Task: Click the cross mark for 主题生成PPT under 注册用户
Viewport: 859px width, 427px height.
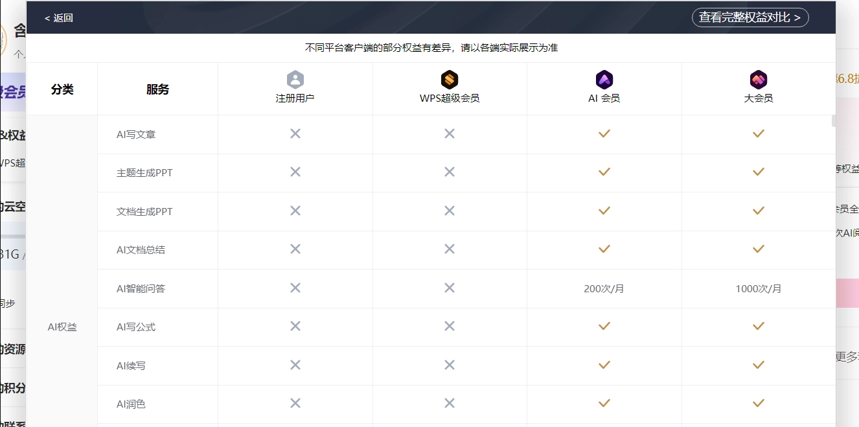Action: (x=295, y=172)
